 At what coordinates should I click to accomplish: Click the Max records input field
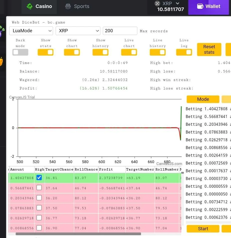tap(120, 31)
